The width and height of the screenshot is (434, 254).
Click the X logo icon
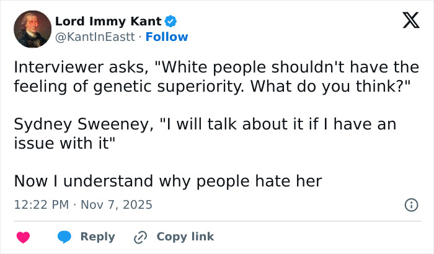407,21
